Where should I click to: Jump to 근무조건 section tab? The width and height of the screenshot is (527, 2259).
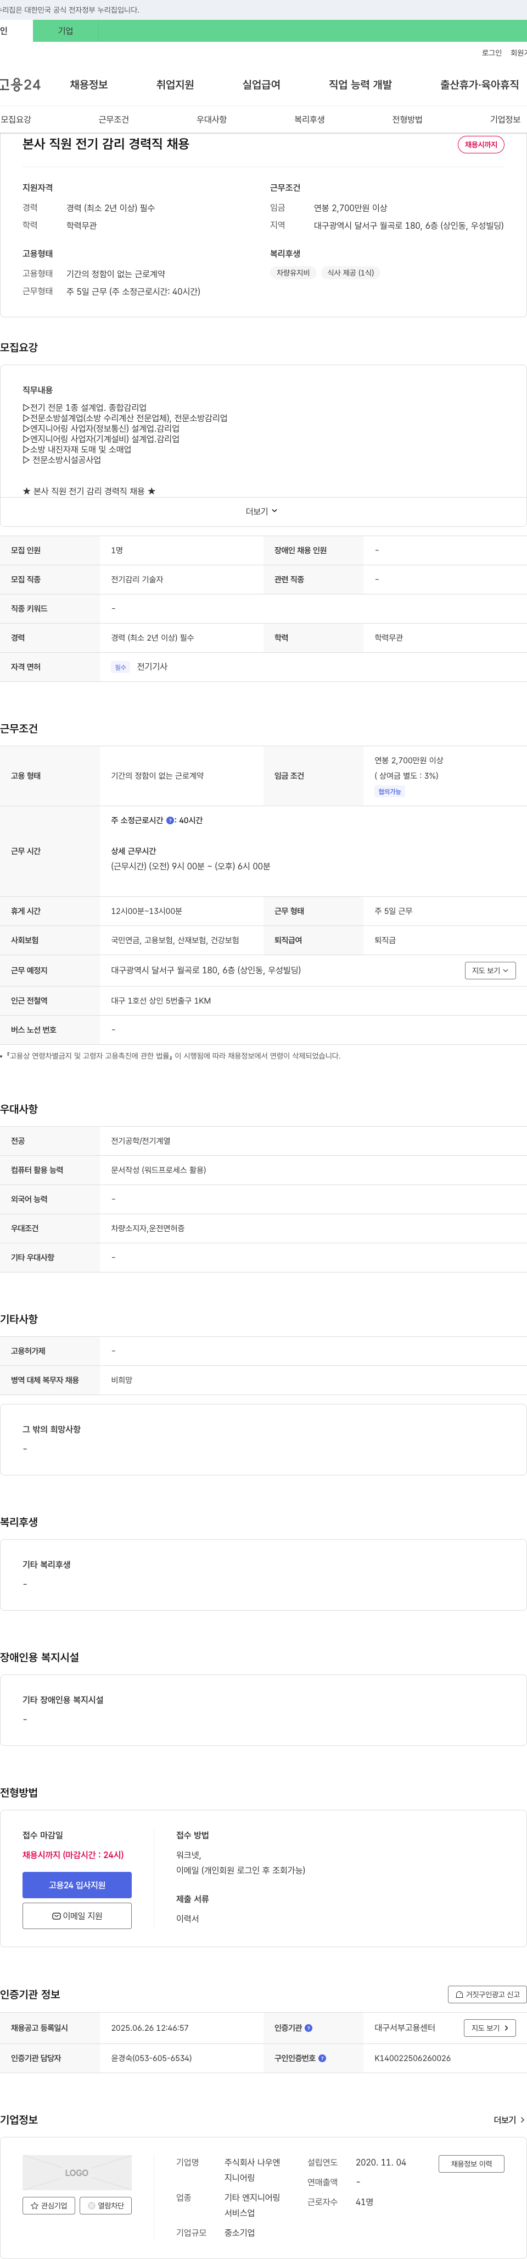[114, 119]
